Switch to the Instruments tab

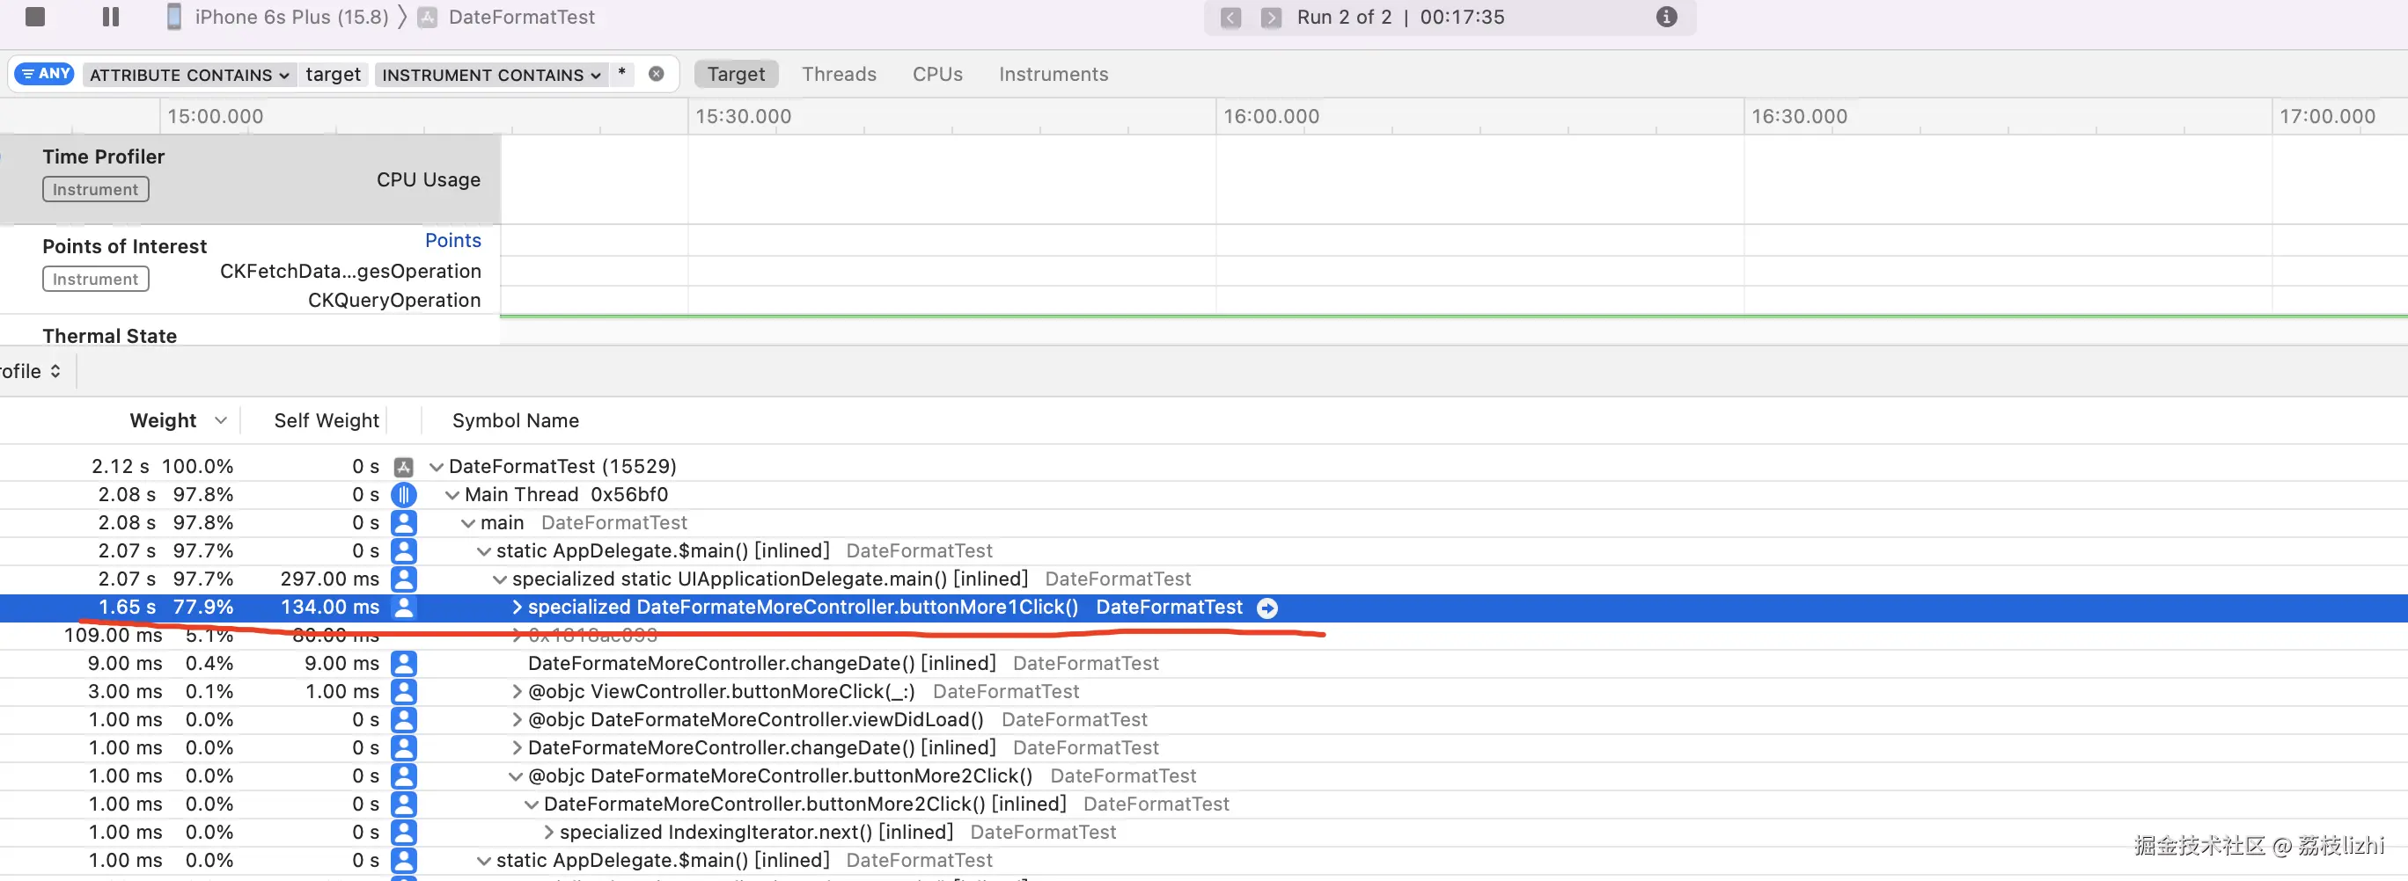1053,74
